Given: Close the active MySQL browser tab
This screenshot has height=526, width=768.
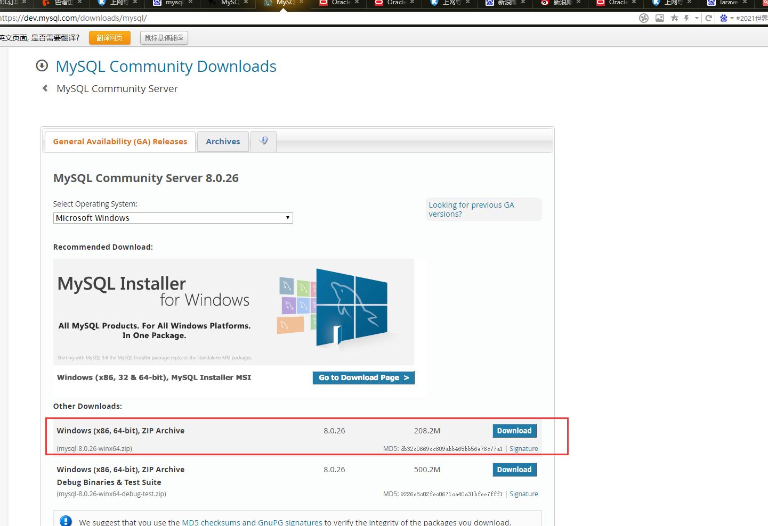Looking at the screenshot, I should point(301,2).
